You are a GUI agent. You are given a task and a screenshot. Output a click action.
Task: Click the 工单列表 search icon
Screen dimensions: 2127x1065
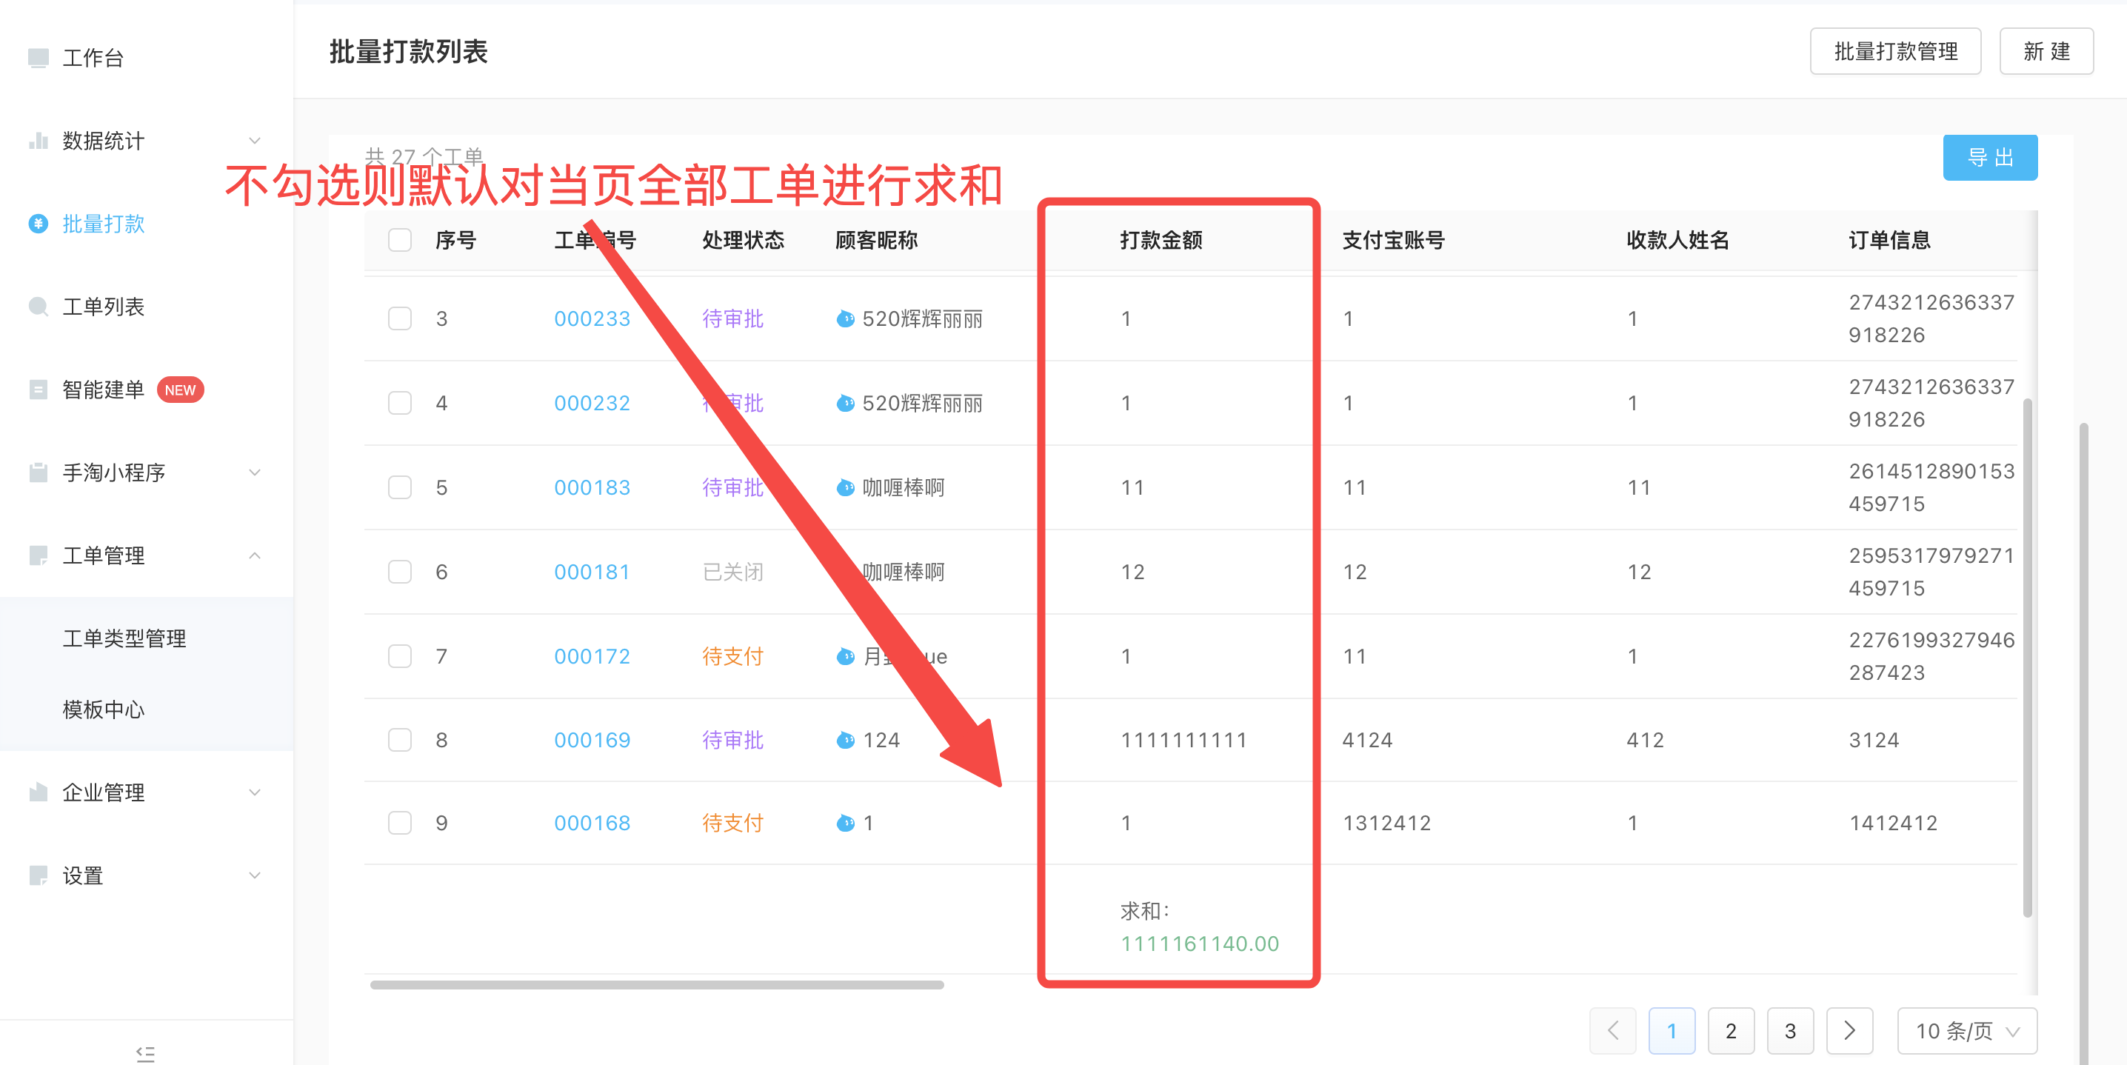(38, 307)
